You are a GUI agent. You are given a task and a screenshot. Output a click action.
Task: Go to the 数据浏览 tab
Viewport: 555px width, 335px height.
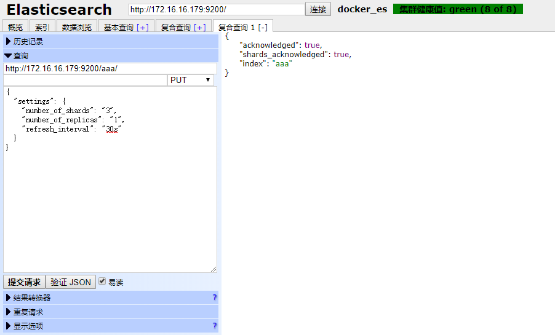(76, 28)
